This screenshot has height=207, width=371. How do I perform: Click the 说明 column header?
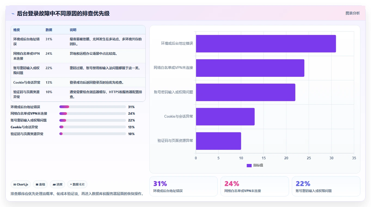pos(73,30)
